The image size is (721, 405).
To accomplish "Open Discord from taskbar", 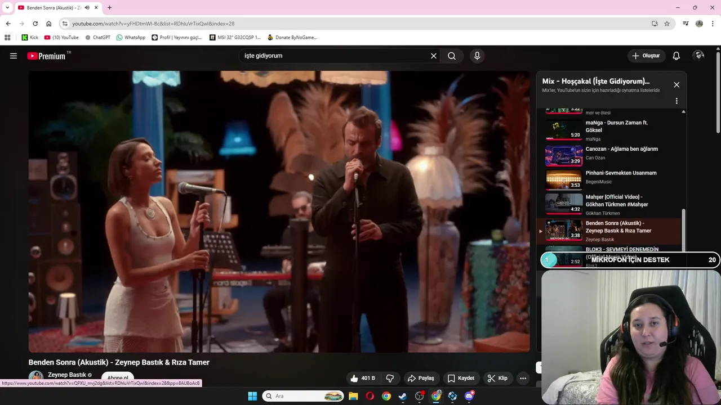I will point(469,396).
